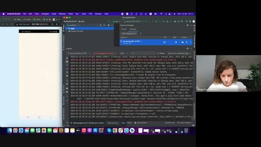
Task: Expand the app module in project tree
Action: tap(67, 29)
